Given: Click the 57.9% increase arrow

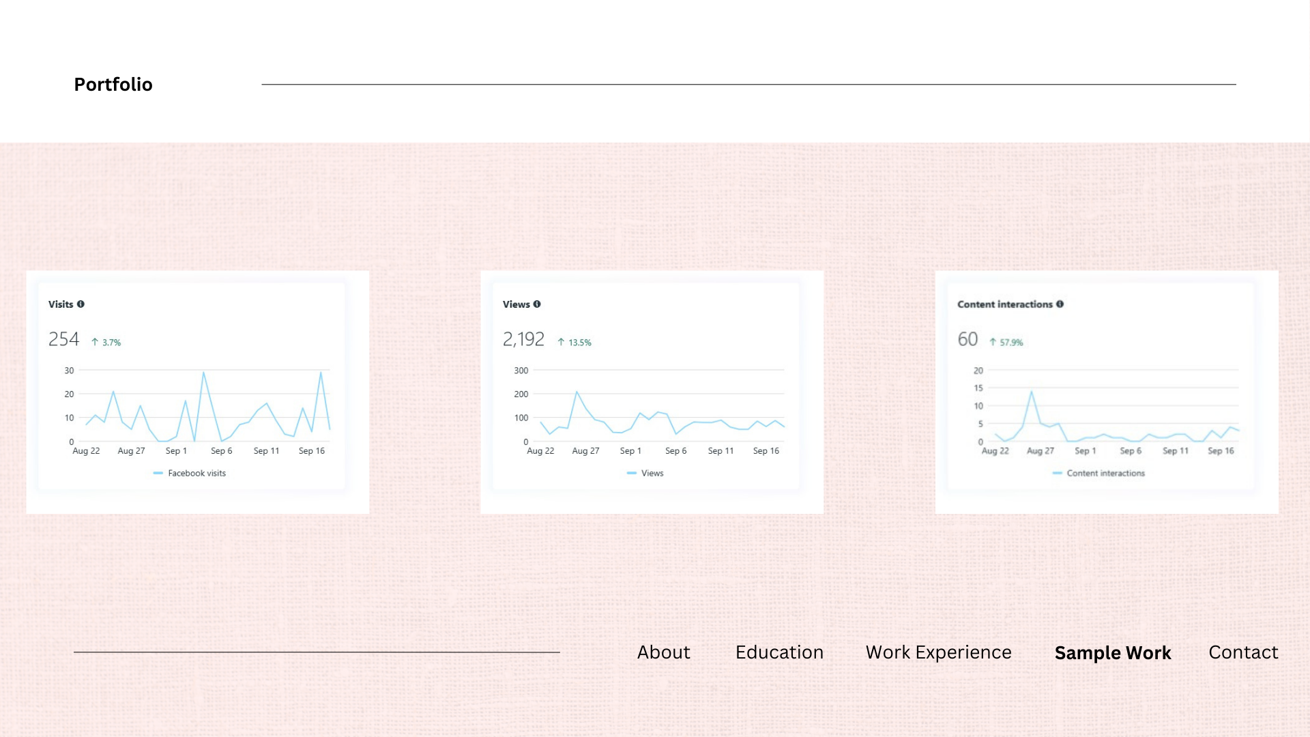Looking at the screenshot, I should coord(993,342).
